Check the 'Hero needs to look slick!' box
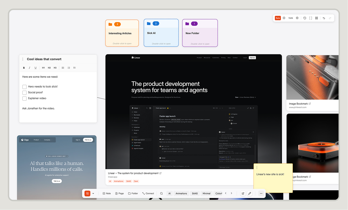The width and height of the screenshot is (348, 210). point(24,87)
